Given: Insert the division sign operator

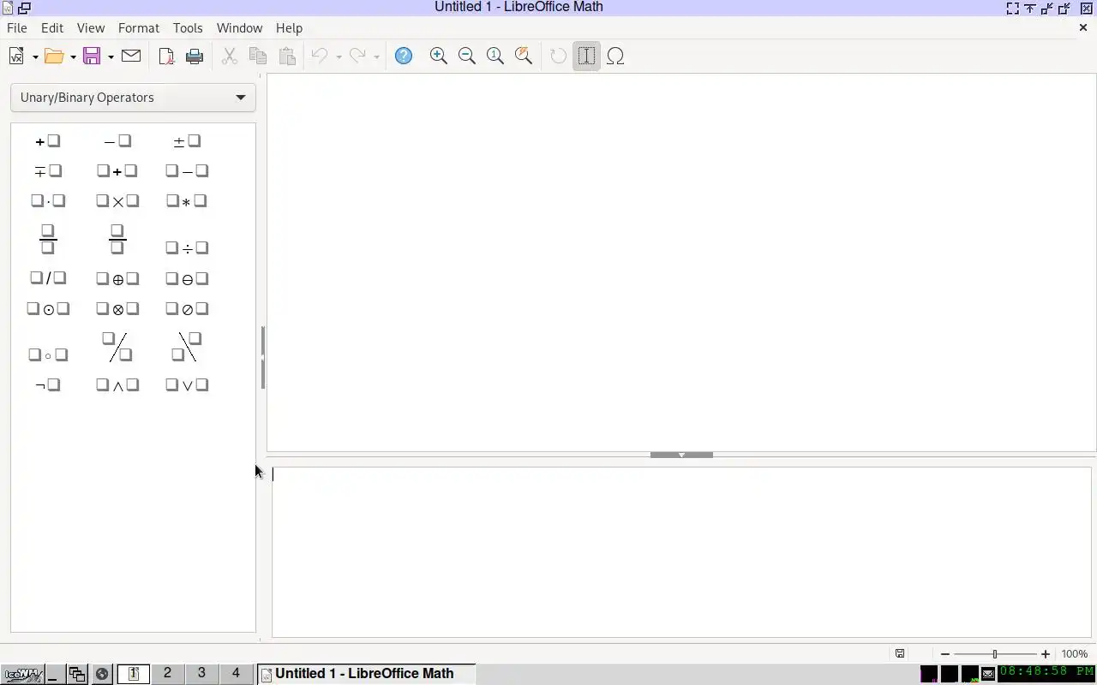Looking at the screenshot, I should click(x=187, y=248).
